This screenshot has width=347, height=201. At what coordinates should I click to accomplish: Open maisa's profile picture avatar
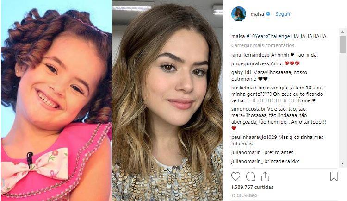pyautogui.click(x=239, y=14)
